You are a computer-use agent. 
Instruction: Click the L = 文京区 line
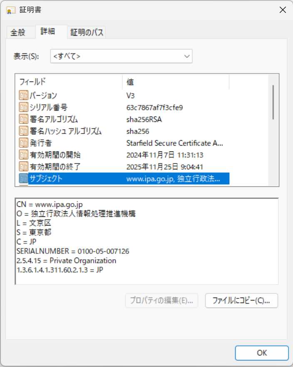[34, 223]
